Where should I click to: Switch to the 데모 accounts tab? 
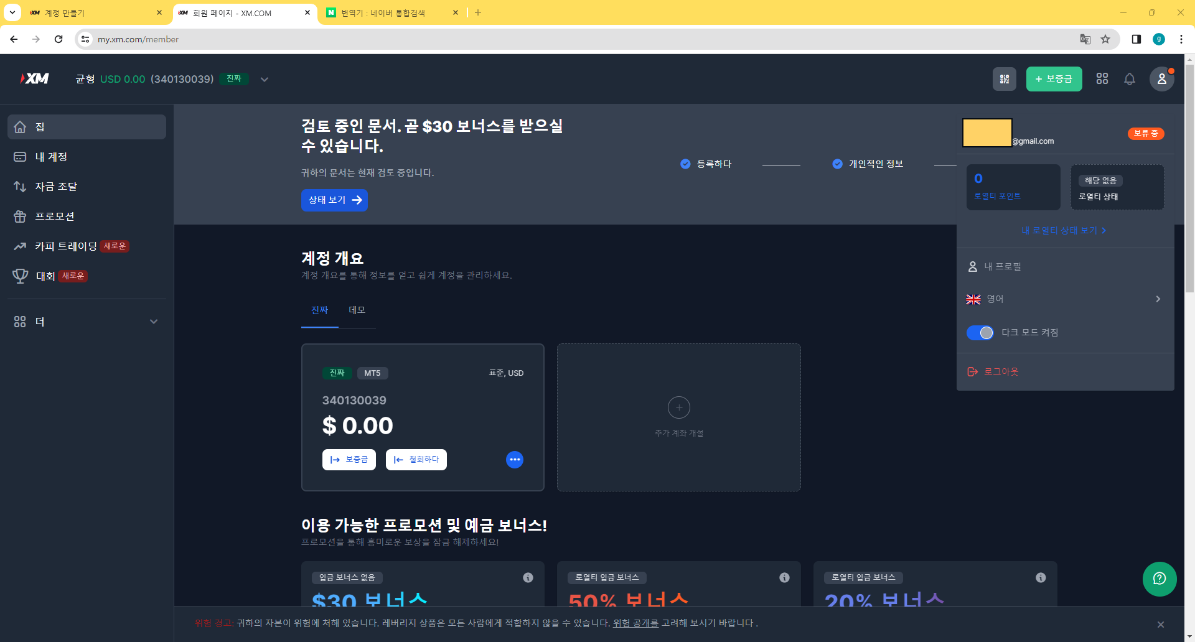[x=357, y=310]
